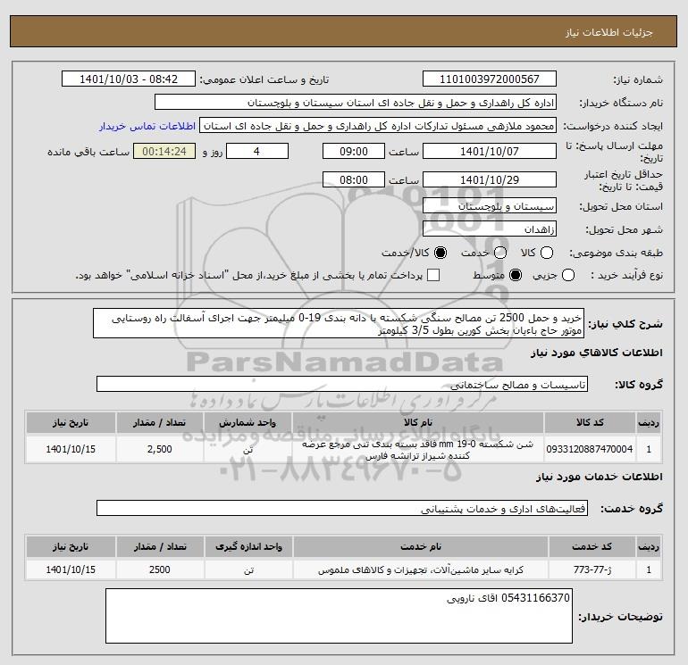Click the announcement date field 1401/10/03 - 08:42
This screenshot has width=688, height=665.
tap(128, 79)
